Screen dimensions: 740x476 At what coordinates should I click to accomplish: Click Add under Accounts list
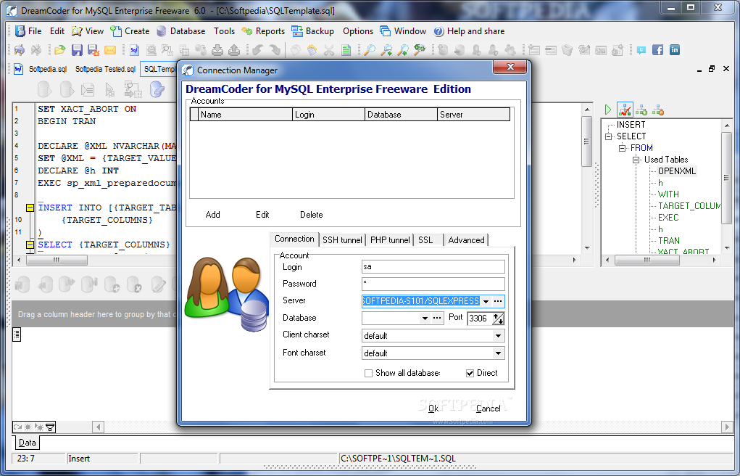[213, 215]
